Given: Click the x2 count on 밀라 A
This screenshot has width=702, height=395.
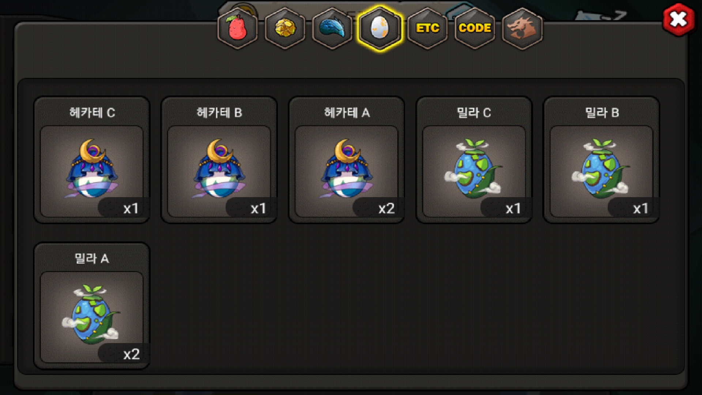Looking at the screenshot, I should pos(132,354).
